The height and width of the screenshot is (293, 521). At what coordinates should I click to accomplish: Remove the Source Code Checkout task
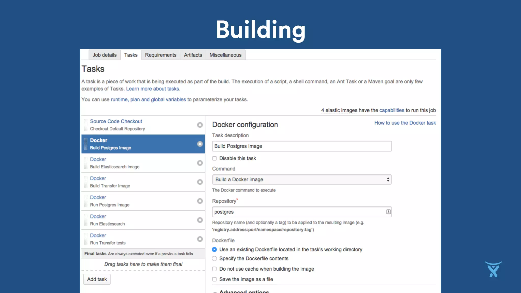200,125
